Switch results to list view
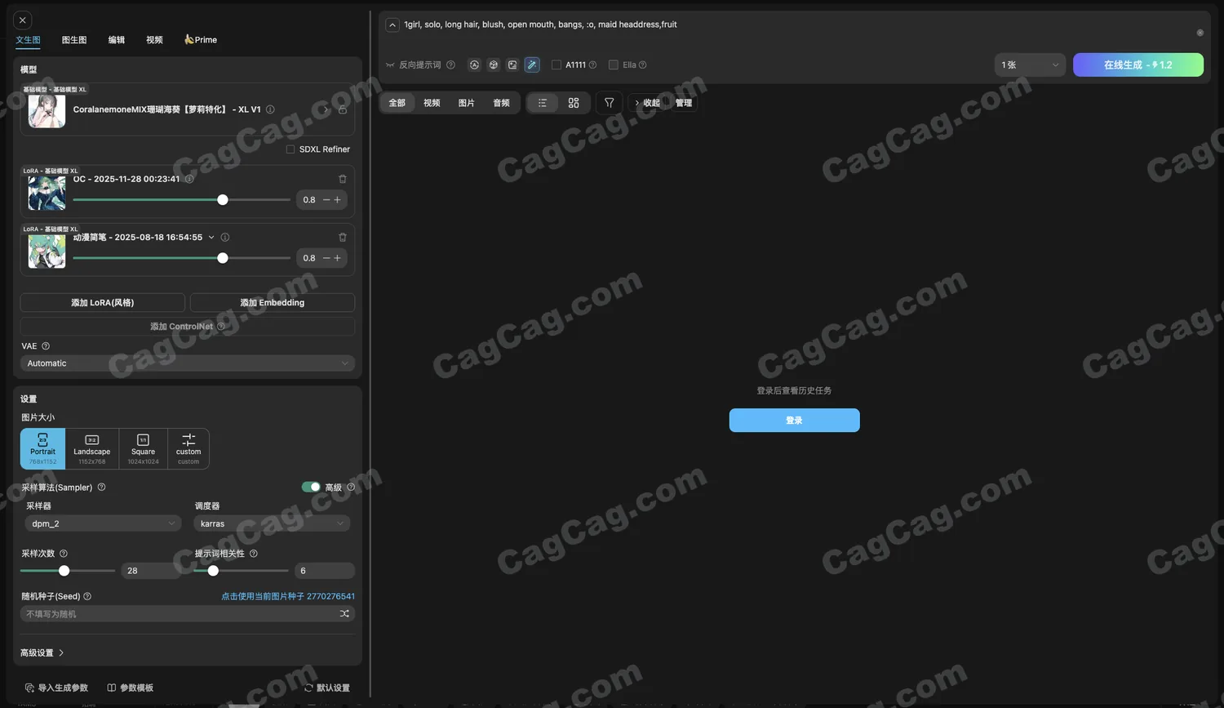The height and width of the screenshot is (708, 1224). [543, 103]
